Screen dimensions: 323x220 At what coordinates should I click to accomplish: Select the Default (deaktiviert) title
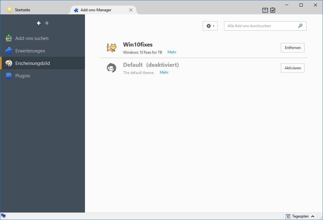(x=151, y=65)
